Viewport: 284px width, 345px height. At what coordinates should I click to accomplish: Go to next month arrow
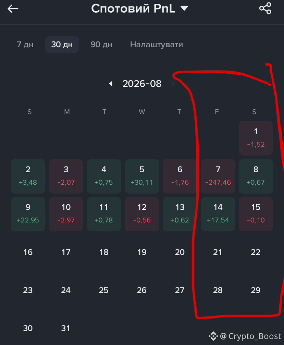point(173,84)
